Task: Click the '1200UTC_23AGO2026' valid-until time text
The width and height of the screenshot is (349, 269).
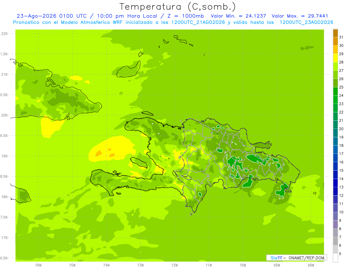Action: [x=306, y=22]
